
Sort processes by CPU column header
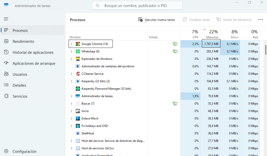click(x=190, y=33)
